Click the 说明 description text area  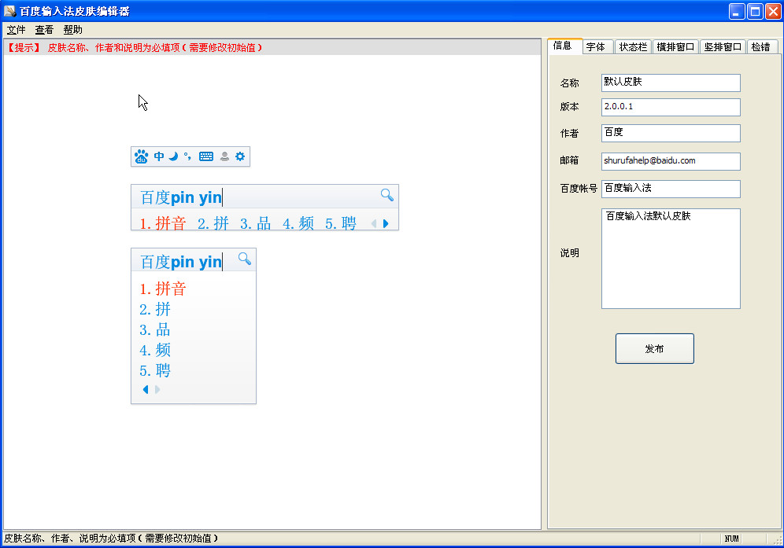tap(671, 258)
